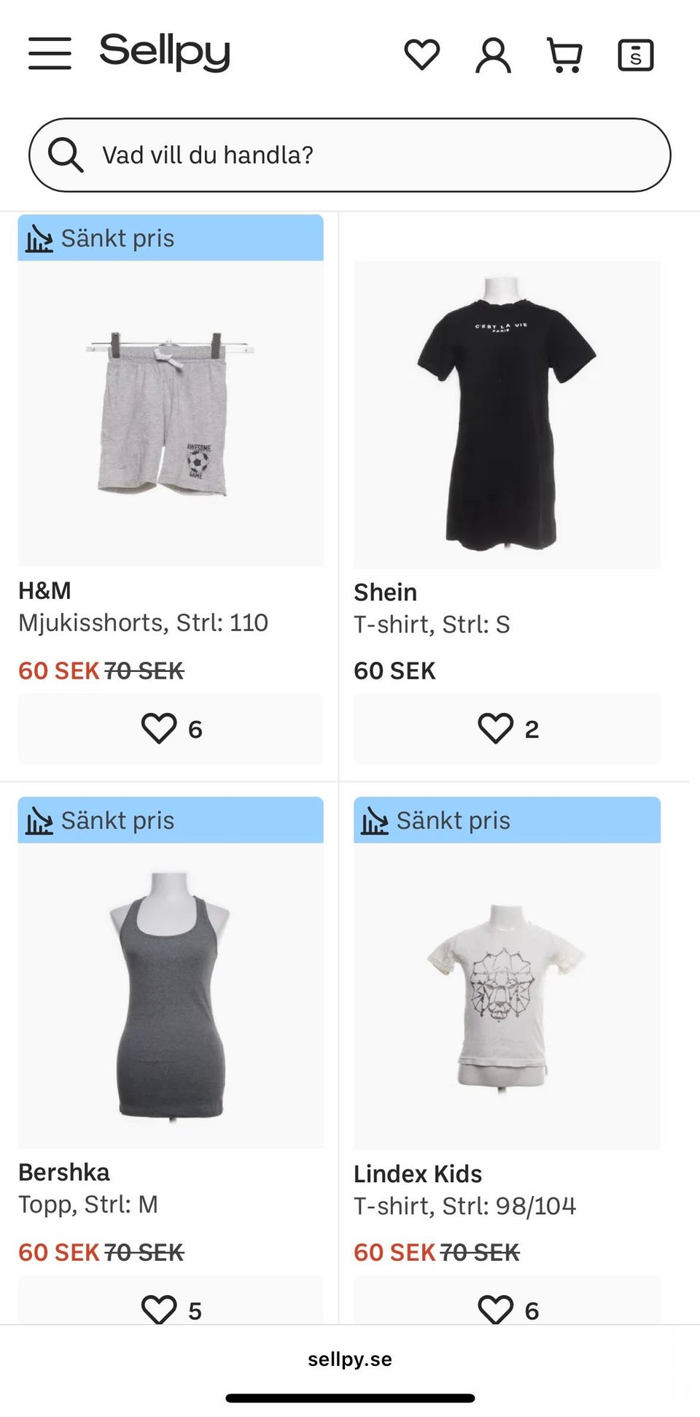Tap the search magnifier icon
This screenshot has width=700, height=1417.
pyautogui.click(x=66, y=155)
